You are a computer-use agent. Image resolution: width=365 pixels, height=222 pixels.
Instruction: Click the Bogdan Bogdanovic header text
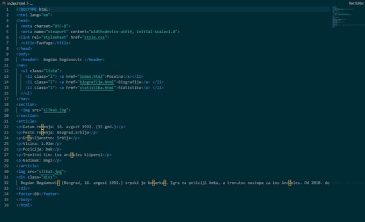click(63, 60)
